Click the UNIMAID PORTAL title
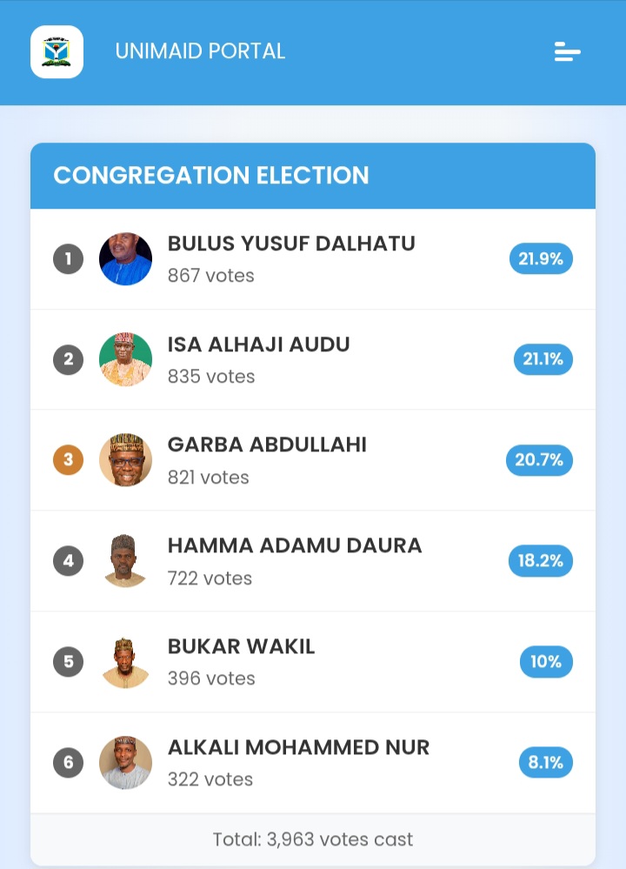This screenshot has height=869, width=626. tap(200, 51)
